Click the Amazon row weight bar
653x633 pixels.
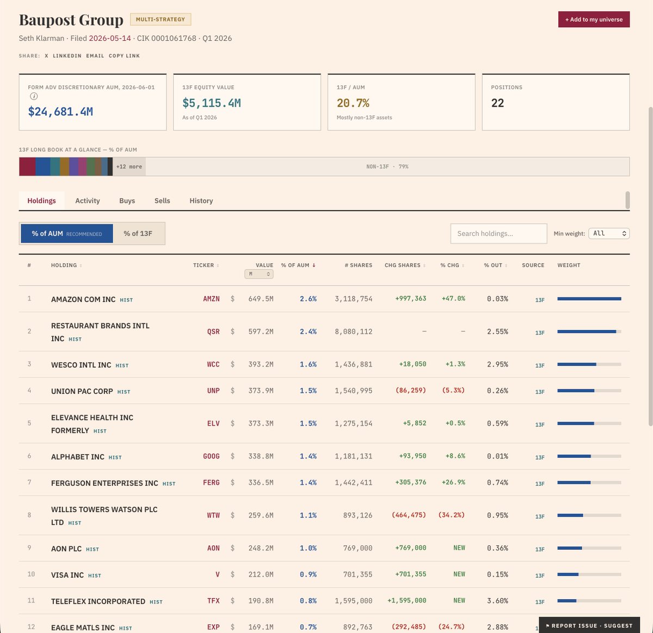pyautogui.click(x=589, y=299)
